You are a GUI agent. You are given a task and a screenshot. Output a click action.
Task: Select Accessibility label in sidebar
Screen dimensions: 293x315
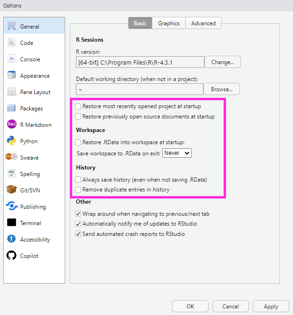coord(35,240)
